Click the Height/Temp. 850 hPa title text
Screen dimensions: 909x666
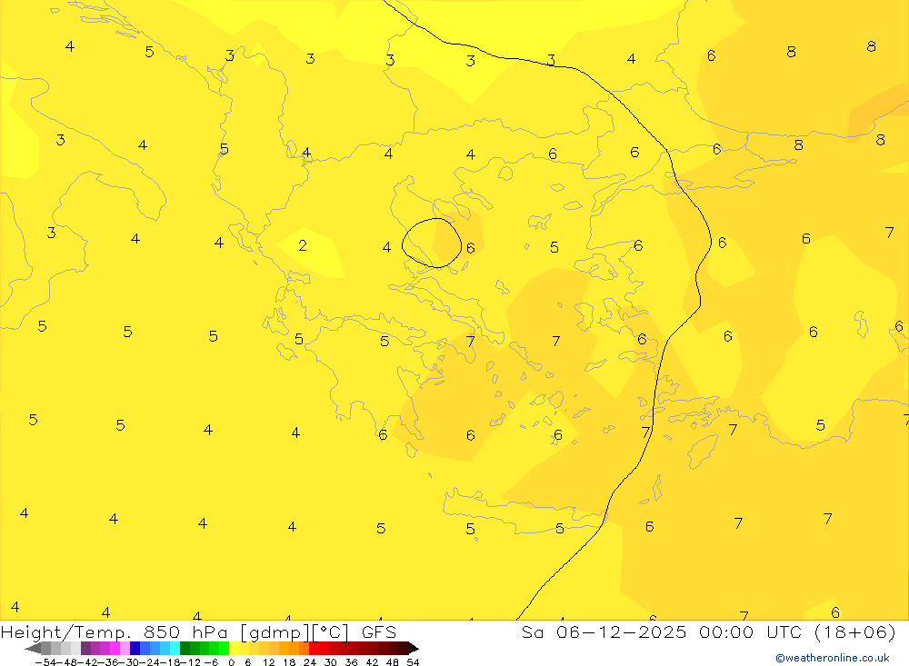[115, 631]
